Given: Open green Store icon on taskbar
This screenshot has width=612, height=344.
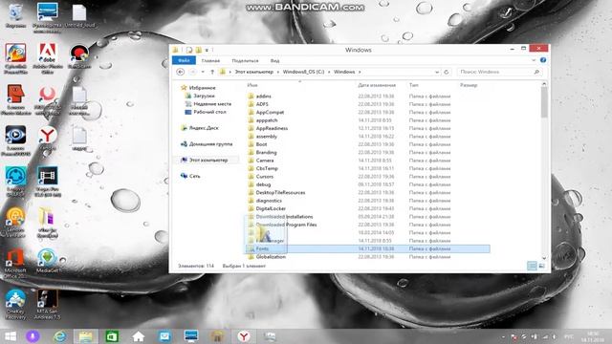Looking at the screenshot, I should pyautogui.click(x=112, y=336).
